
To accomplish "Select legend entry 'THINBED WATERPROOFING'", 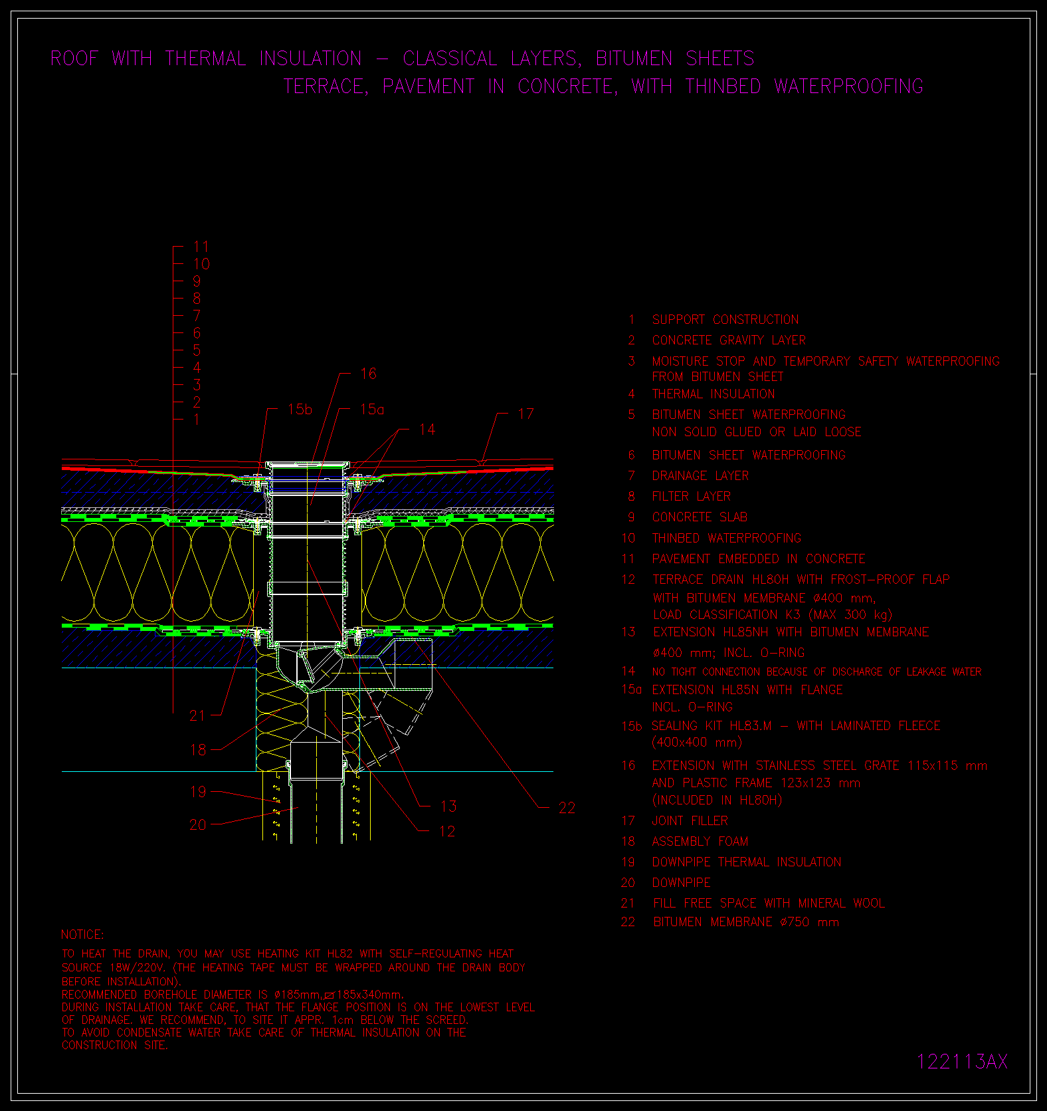I will [727, 538].
